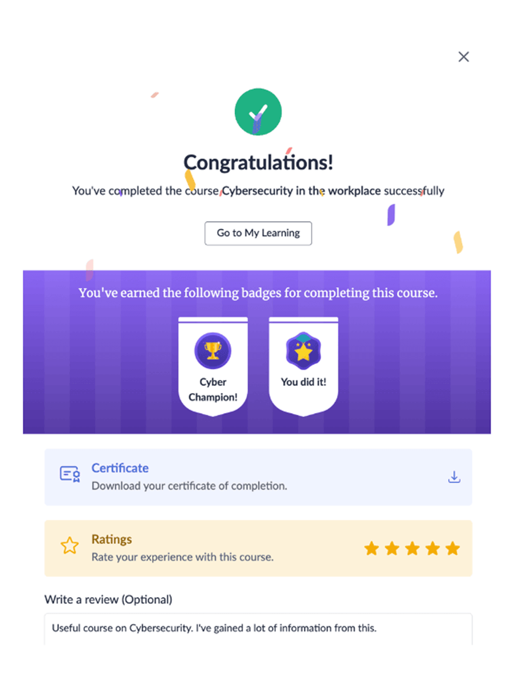Click the Cyber Champion! badge label
Viewport: 510px width, 676px height.
click(213, 389)
